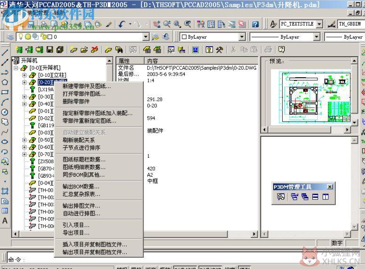Select the Revision Cloud tool
The height and width of the screenshot is (269, 365).
point(5,122)
